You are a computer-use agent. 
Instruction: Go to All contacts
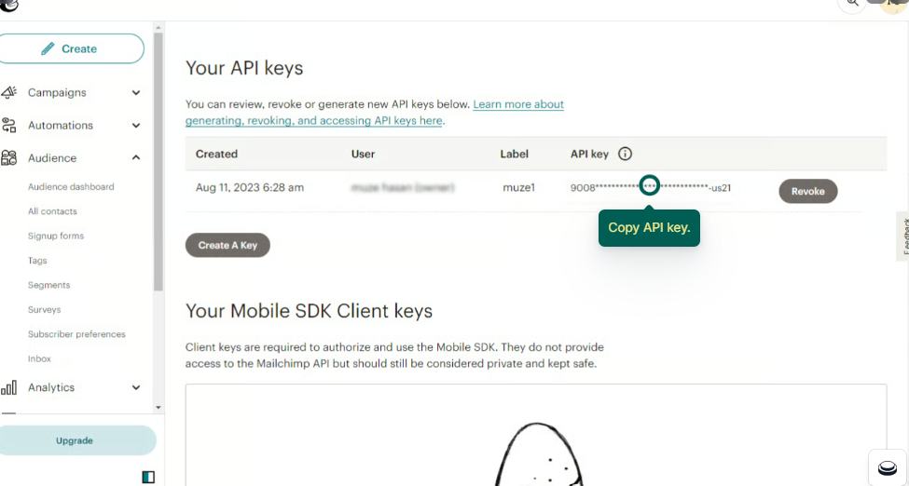52,211
